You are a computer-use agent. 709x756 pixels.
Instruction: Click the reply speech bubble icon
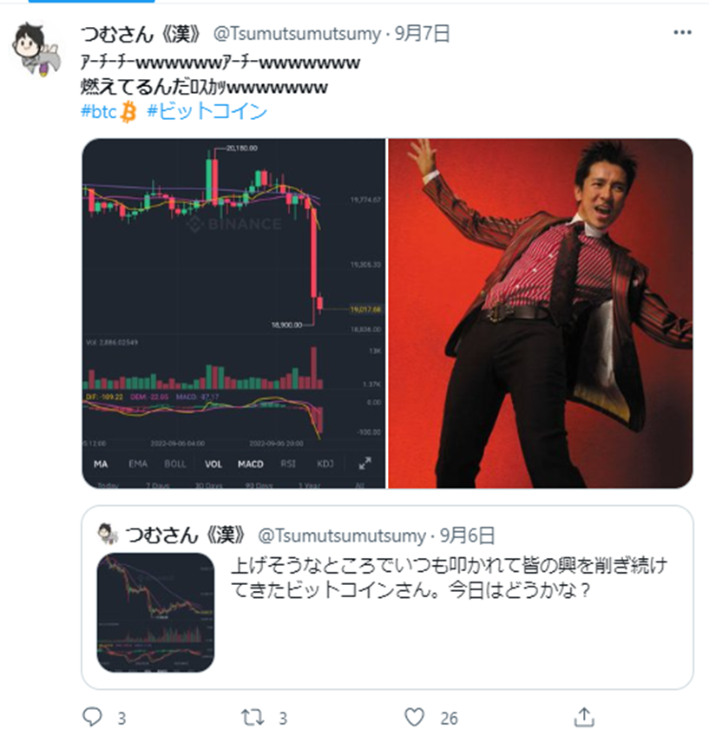point(92,717)
